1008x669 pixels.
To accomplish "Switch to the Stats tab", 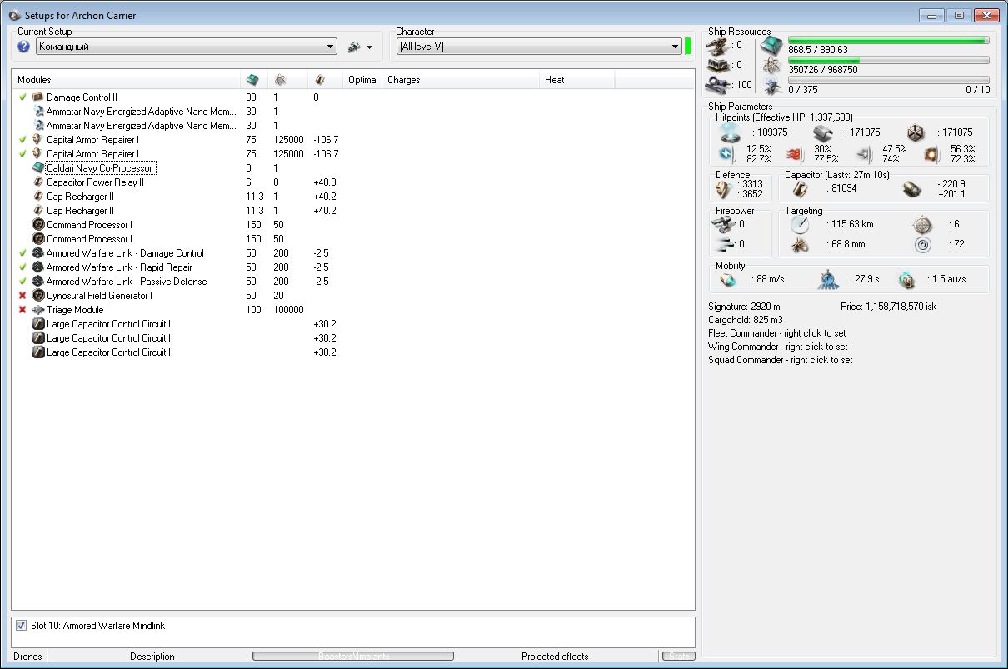I will 679,657.
